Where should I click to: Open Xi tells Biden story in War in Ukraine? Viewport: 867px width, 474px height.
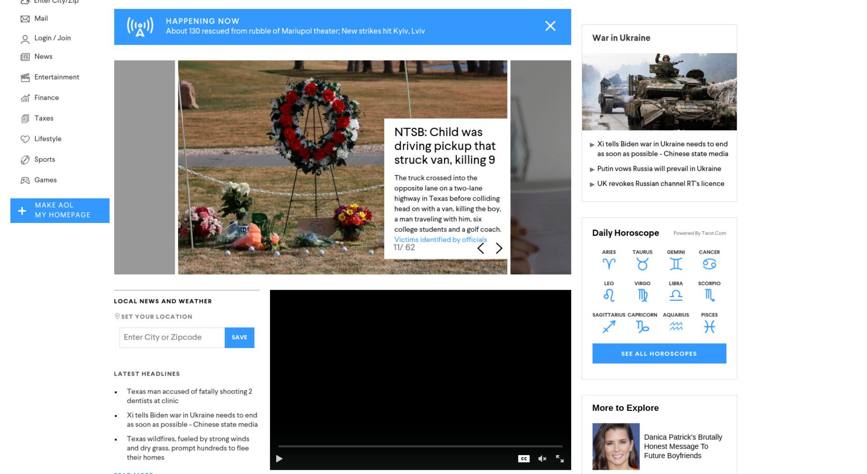662,149
